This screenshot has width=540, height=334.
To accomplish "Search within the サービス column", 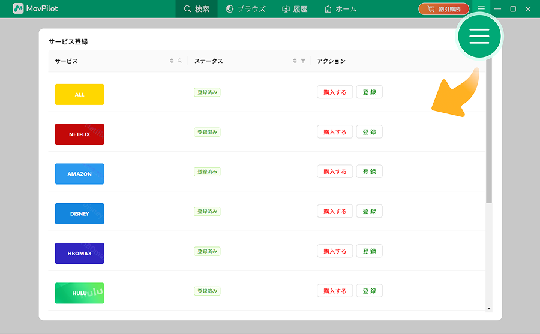I will coord(180,61).
